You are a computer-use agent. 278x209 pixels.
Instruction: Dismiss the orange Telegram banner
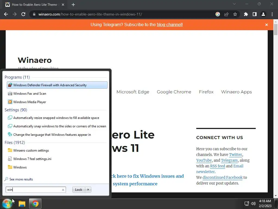point(267,25)
